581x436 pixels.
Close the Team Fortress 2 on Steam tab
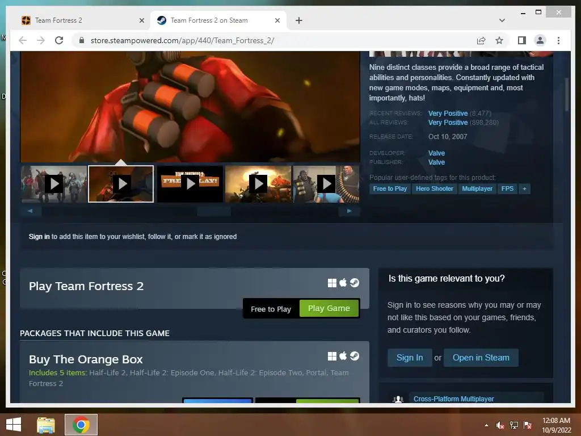coord(277,20)
